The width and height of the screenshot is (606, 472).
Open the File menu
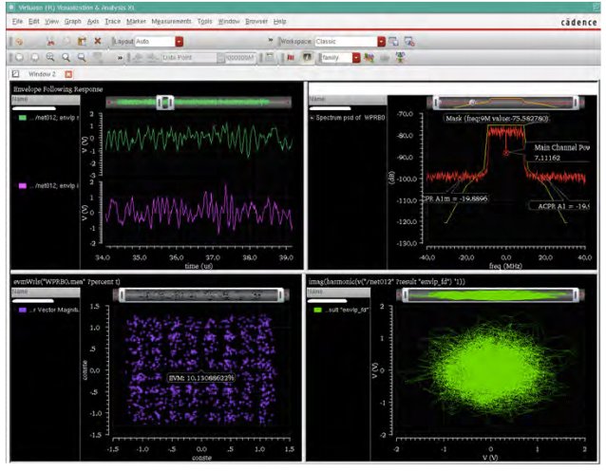17,21
